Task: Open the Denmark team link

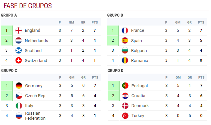Action: point(140,106)
